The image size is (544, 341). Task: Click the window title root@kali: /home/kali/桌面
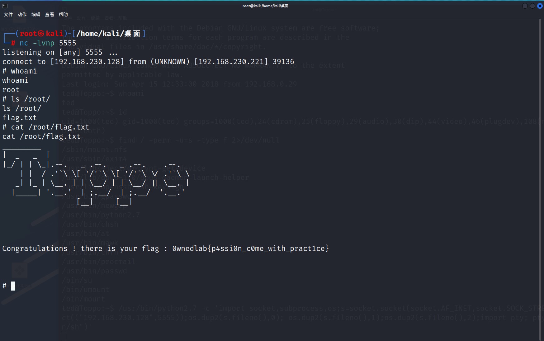(x=265, y=6)
